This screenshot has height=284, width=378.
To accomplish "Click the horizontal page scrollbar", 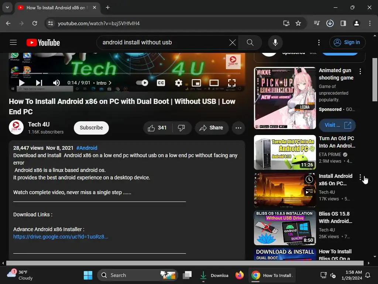I will (x=185, y=263).
